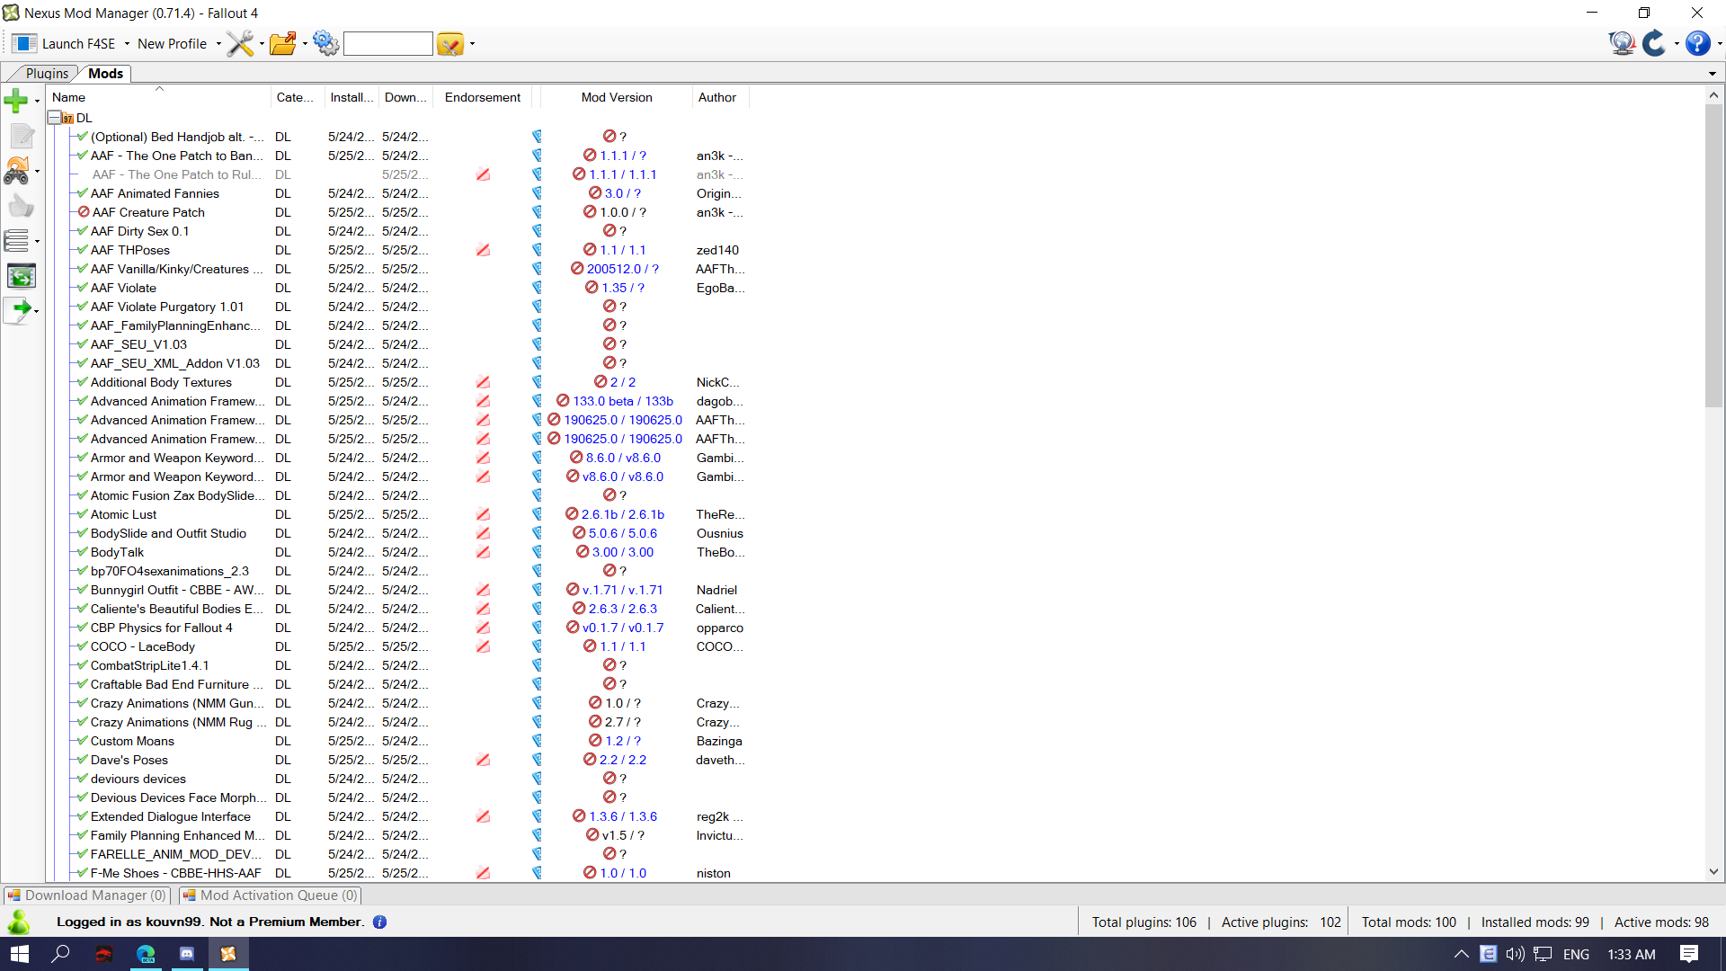Open the Discord taskbar icon
The width and height of the screenshot is (1726, 971).
(x=187, y=954)
